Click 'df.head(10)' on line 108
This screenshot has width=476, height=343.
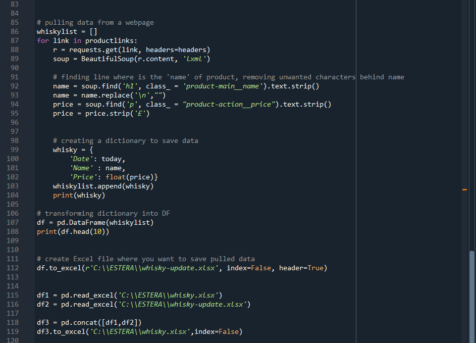pyautogui.click(x=83, y=231)
